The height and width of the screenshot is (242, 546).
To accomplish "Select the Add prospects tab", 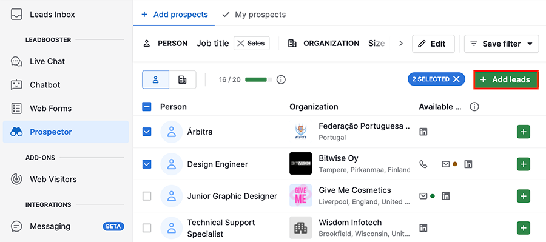I will pos(175,15).
